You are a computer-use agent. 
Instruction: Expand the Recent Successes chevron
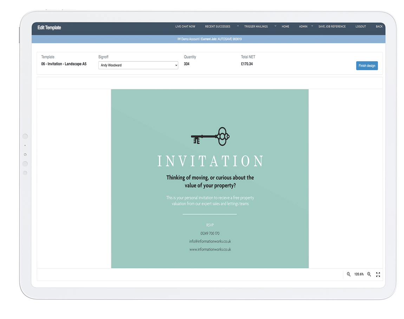(238, 26)
